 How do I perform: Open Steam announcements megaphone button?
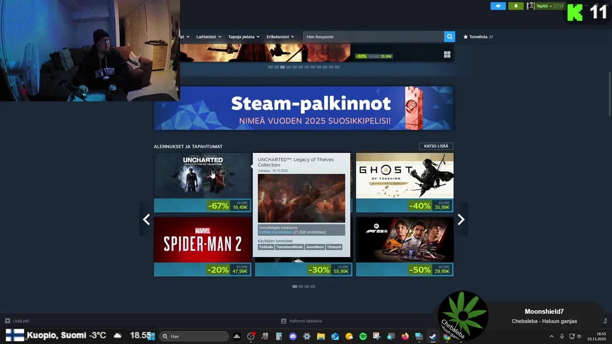pyautogui.click(x=498, y=6)
